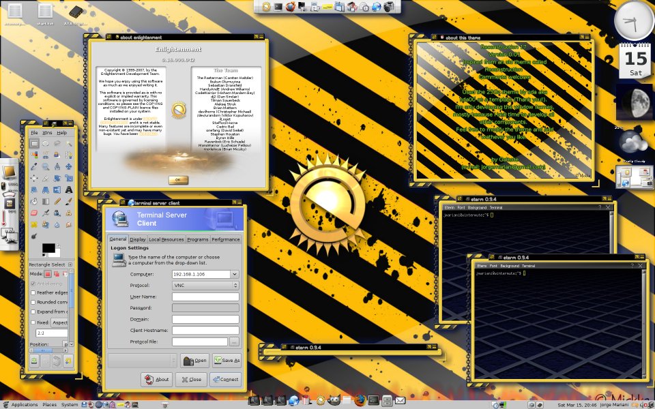Select the Heal tool
The width and height of the screenshot is (655, 409).
(x=34, y=225)
